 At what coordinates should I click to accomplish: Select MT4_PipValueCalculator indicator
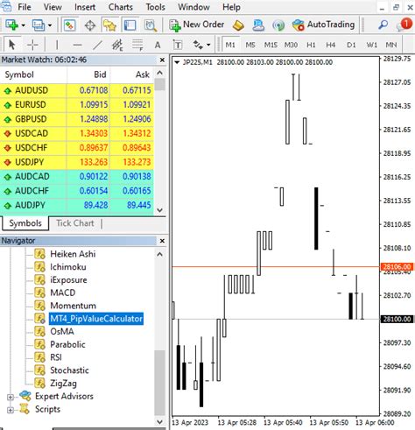[x=96, y=319]
